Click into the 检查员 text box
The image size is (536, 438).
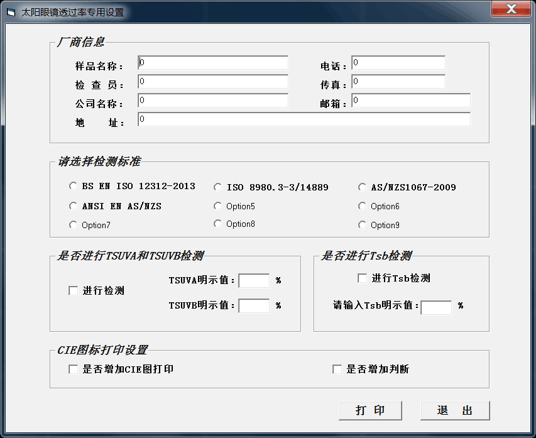(x=213, y=82)
